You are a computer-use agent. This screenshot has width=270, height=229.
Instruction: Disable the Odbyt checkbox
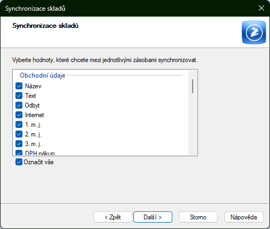19,105
